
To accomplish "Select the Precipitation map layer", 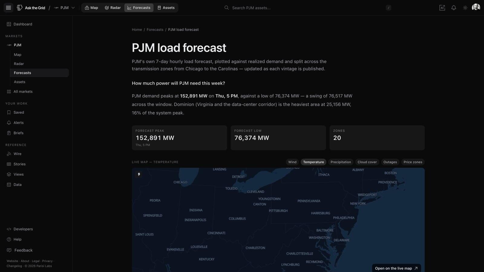I will (x=341, y=162).
